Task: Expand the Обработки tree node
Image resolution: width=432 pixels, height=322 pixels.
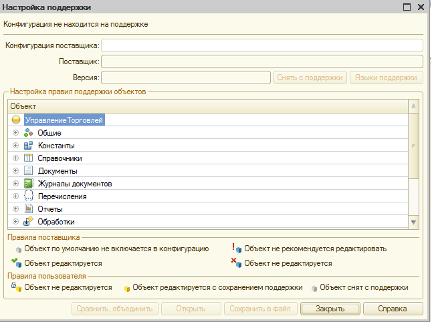Action: [x=16, y=222]
